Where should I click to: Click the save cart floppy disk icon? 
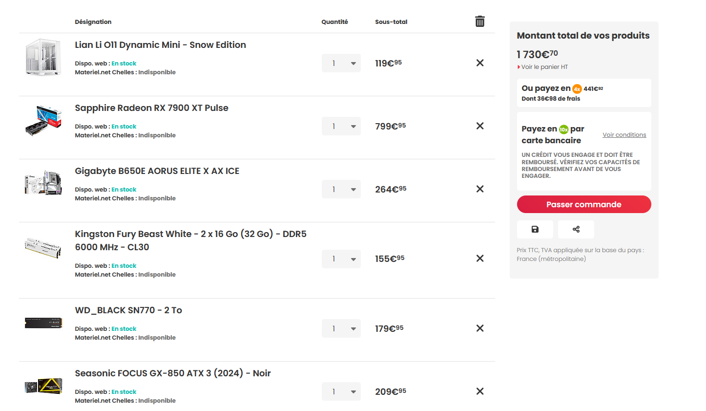[x=535, y=229]
